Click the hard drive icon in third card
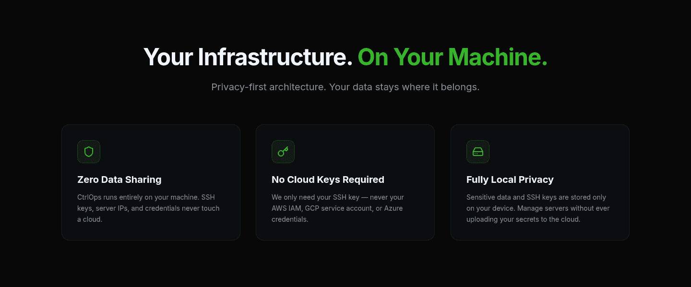691x287 pixels. tap(478, 152)
